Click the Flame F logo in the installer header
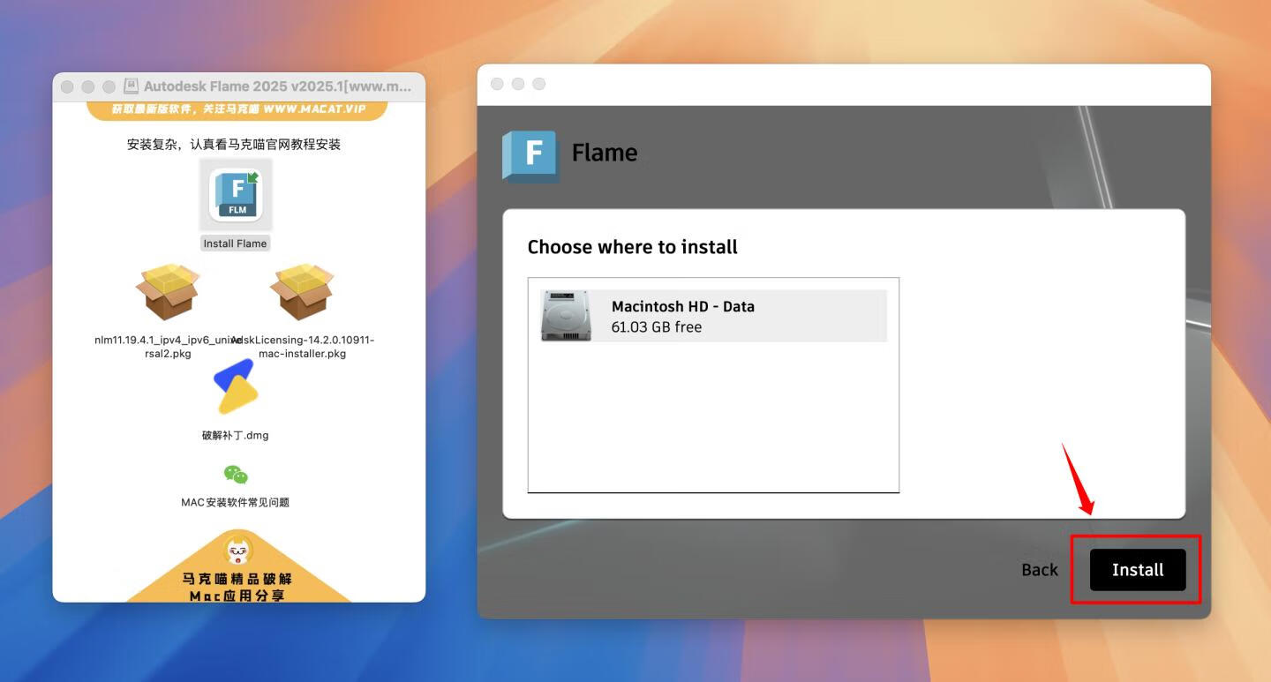Viewport: 1271px width, 682px height. (530, 155)
